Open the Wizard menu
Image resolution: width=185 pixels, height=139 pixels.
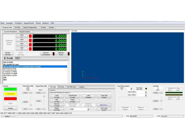tap(38, 23)
